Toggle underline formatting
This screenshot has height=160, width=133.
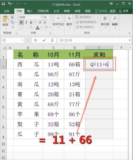[x=31, y=22]
